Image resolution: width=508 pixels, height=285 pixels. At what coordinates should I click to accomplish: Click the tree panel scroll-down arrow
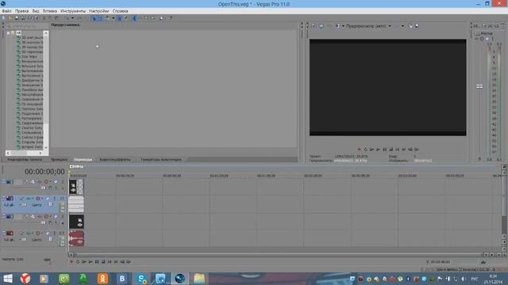coord(46,147)
